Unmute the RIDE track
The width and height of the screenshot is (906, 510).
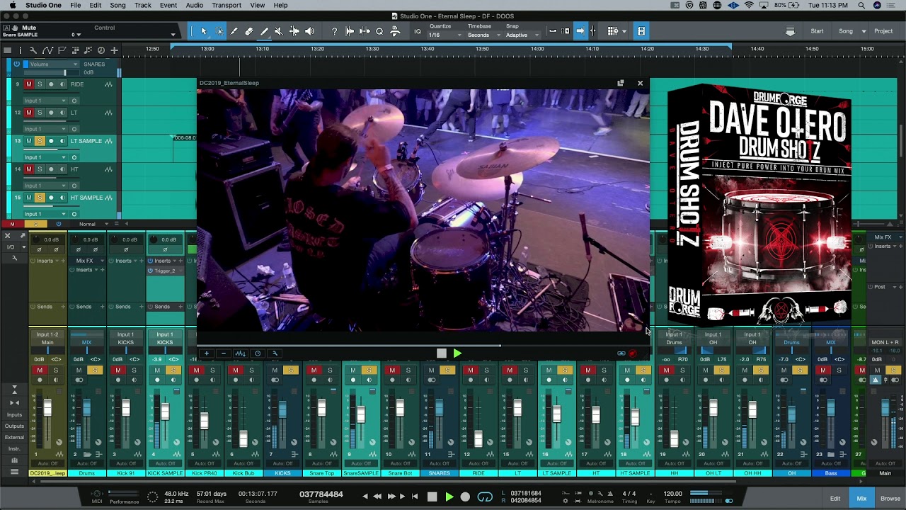pos(29,84)
